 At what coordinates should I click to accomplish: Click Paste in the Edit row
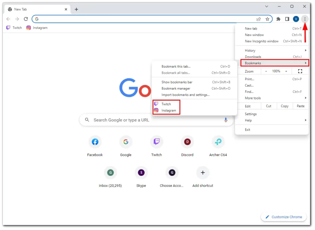tap(301, 106)
